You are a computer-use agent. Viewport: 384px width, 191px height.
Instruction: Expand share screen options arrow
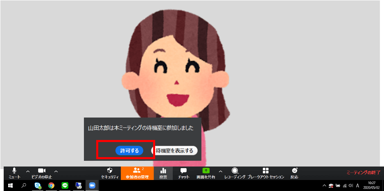[221, 171]
